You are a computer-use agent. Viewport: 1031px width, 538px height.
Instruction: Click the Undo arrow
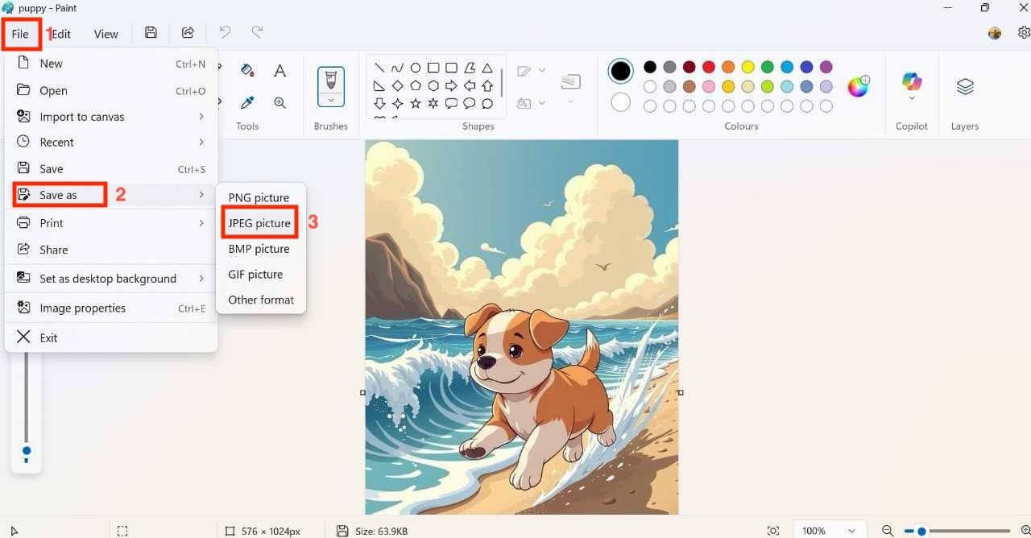point(225,32)
